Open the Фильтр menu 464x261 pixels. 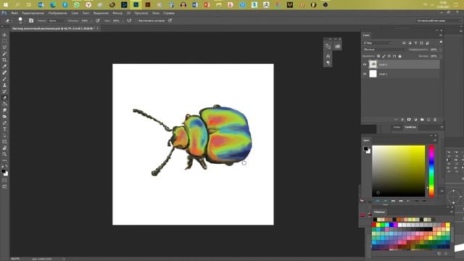pyautogui.click(x=117, y=13)
